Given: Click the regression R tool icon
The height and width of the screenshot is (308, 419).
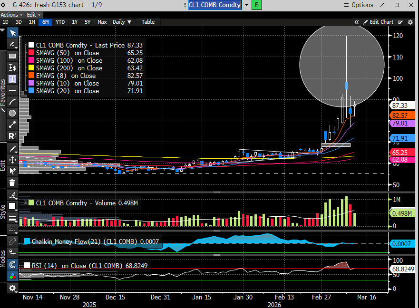Looking at the screenshot, I should [12, 136].
